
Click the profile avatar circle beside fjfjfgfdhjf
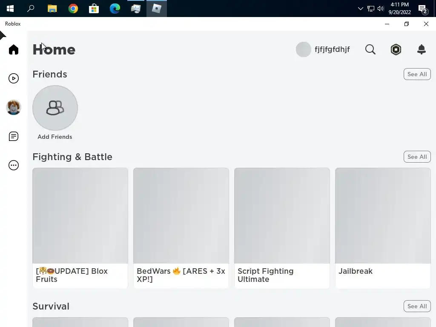coord(303,49)
